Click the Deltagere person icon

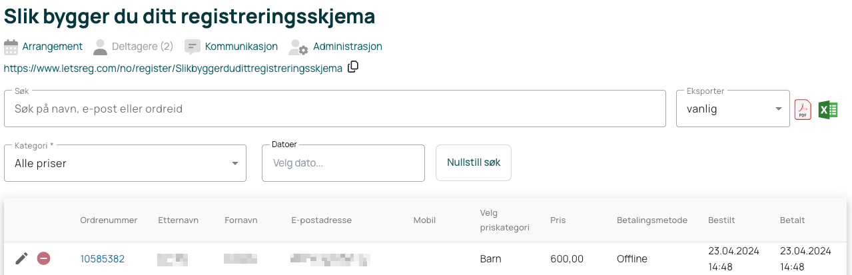click(x=100, y=47)
